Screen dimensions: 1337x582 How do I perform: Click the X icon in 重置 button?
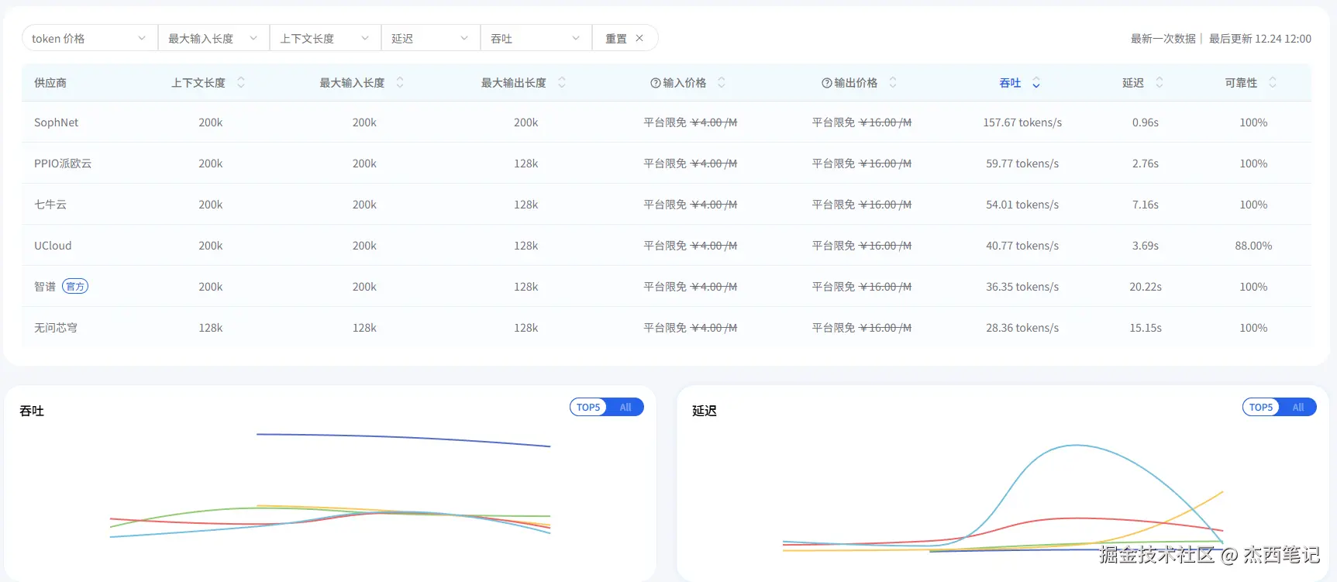point(639,38)
